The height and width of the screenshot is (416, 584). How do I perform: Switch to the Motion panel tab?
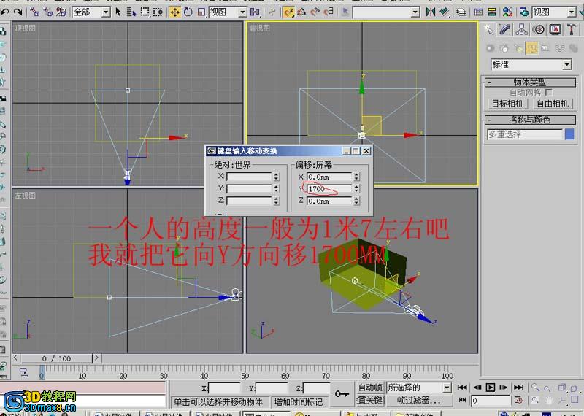539,30
